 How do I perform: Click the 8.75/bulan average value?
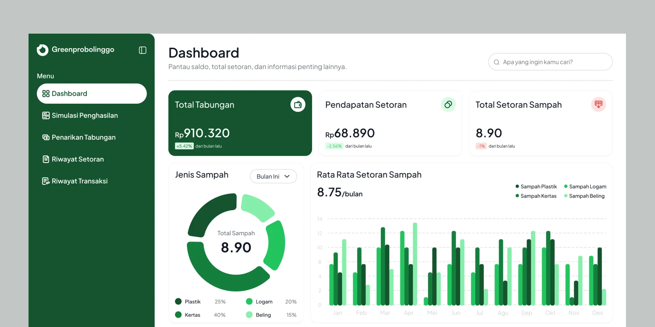(x=340, y=192)
